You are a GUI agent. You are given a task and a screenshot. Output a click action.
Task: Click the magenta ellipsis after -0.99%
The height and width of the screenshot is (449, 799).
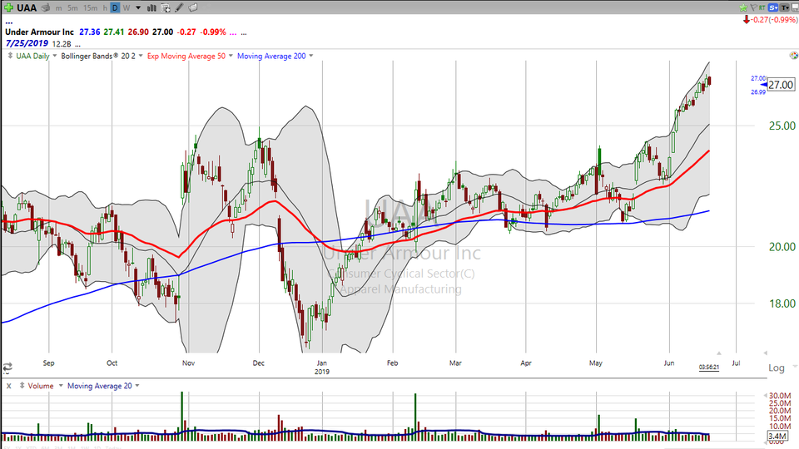pyautogui.click(x=233, y=32)
